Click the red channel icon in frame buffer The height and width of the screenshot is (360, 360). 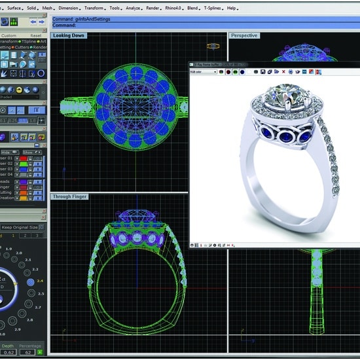click(x=228, y=72)
